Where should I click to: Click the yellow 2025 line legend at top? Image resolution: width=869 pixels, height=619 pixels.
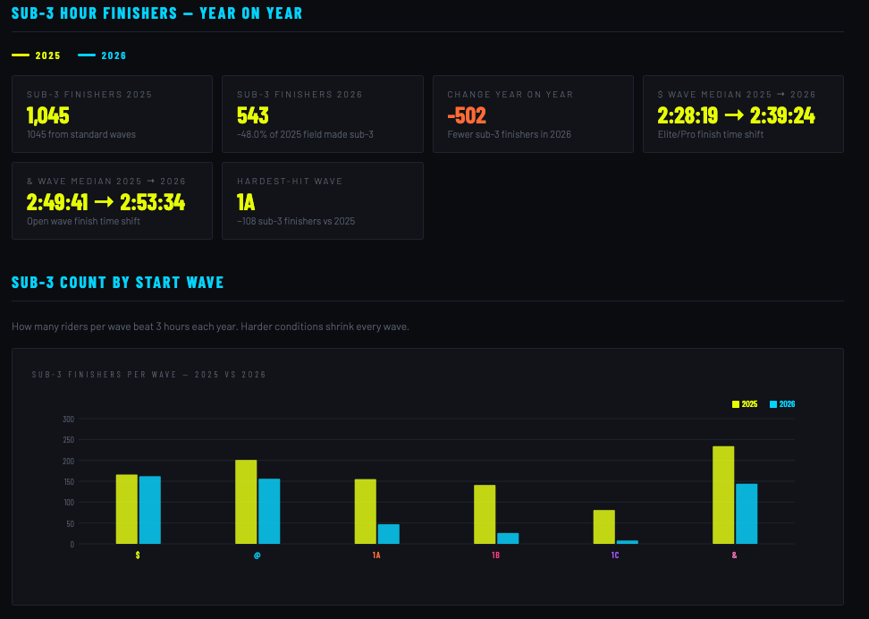click(37, 55)
